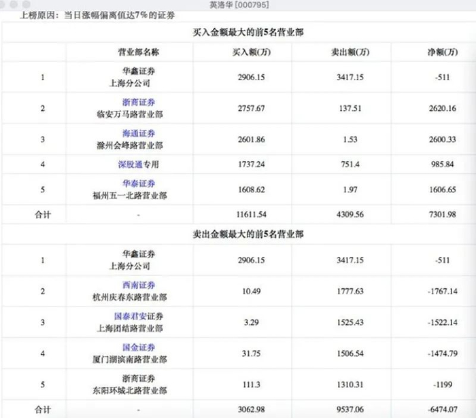Select the net amount -1522.14
Viewport: 476px width, 418px height.
click(x=442, y=322)
